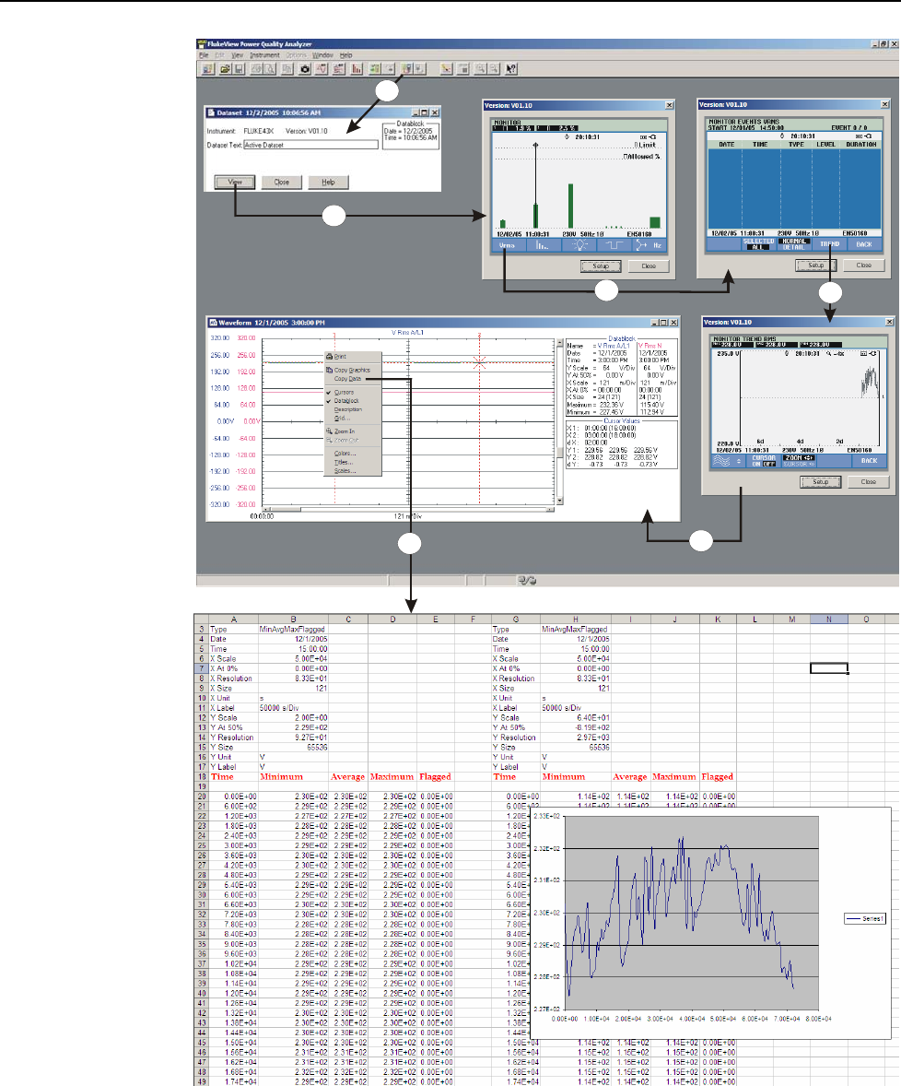Screen dimensions: 901x1086
Task: Click the Waveform window vertical scrollbar up arrow
Action: (x=559, y=343)
